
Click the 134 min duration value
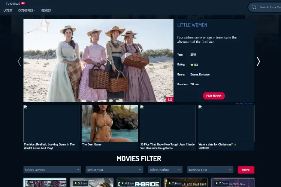point(194,84)
